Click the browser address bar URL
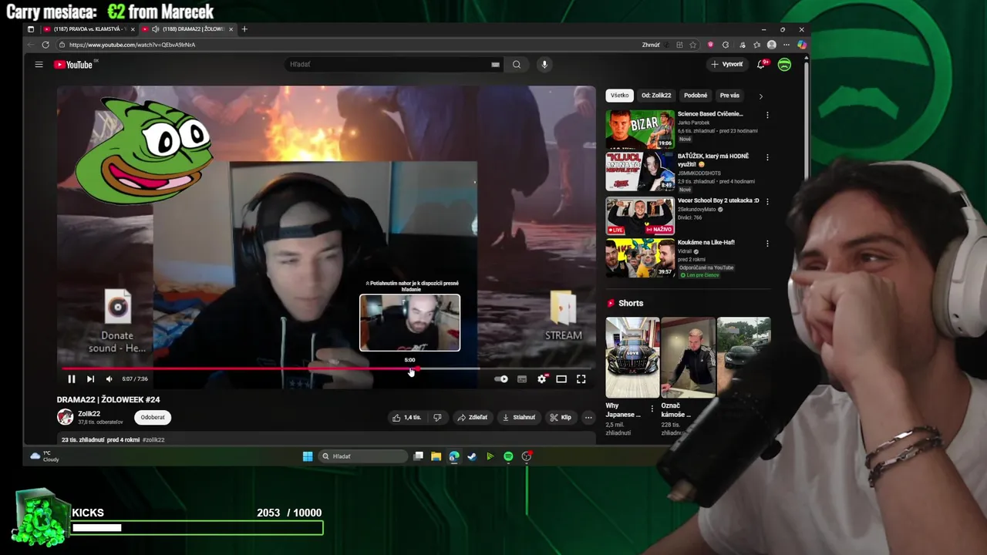987x555 pixels. (132, 45)
